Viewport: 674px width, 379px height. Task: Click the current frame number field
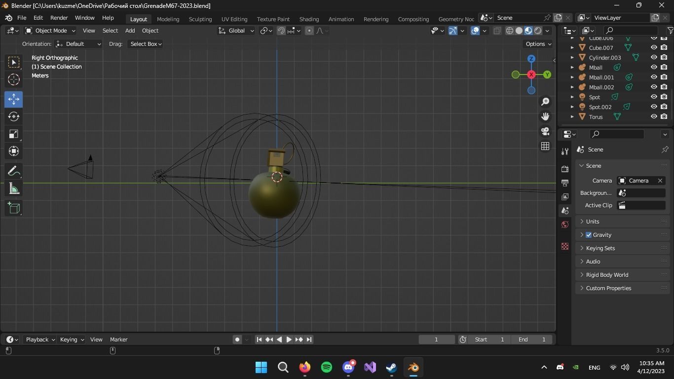coord(437,340)
